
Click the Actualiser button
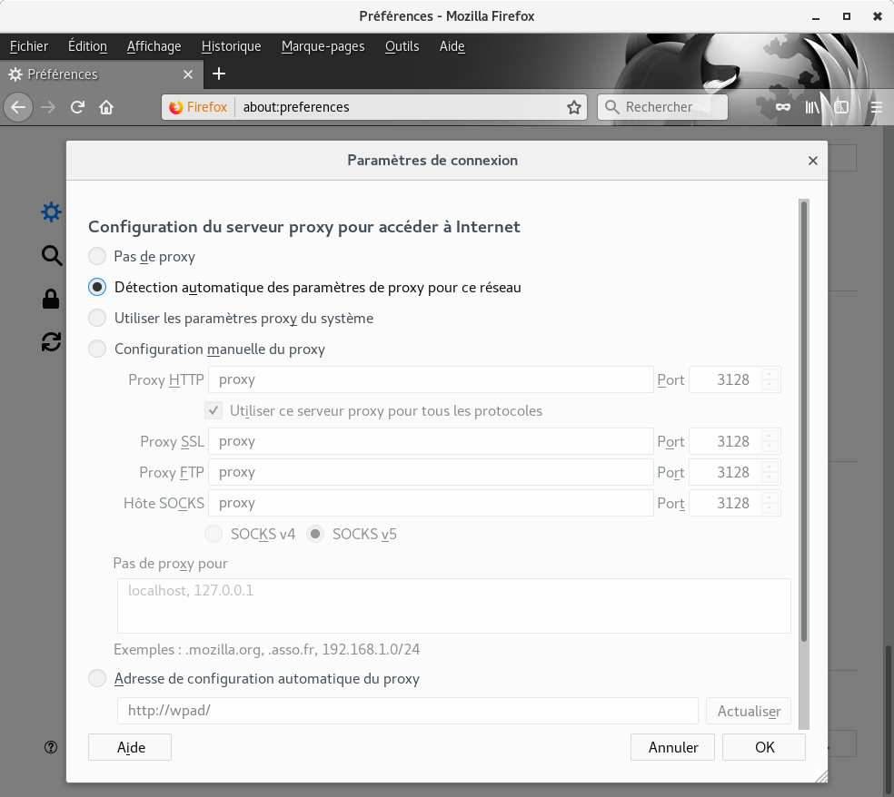[748, 711]
